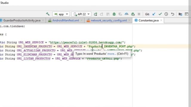Select the Constantes.java tab

pos(149,21)
